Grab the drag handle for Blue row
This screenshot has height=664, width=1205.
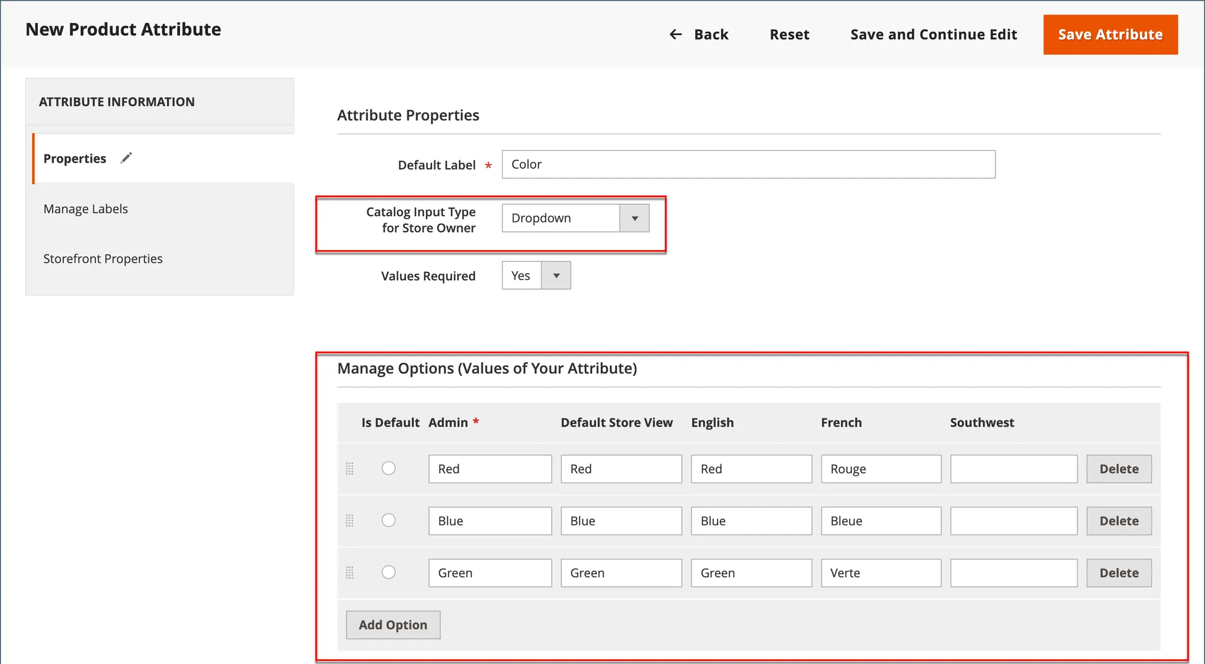(x=349, y=521)
